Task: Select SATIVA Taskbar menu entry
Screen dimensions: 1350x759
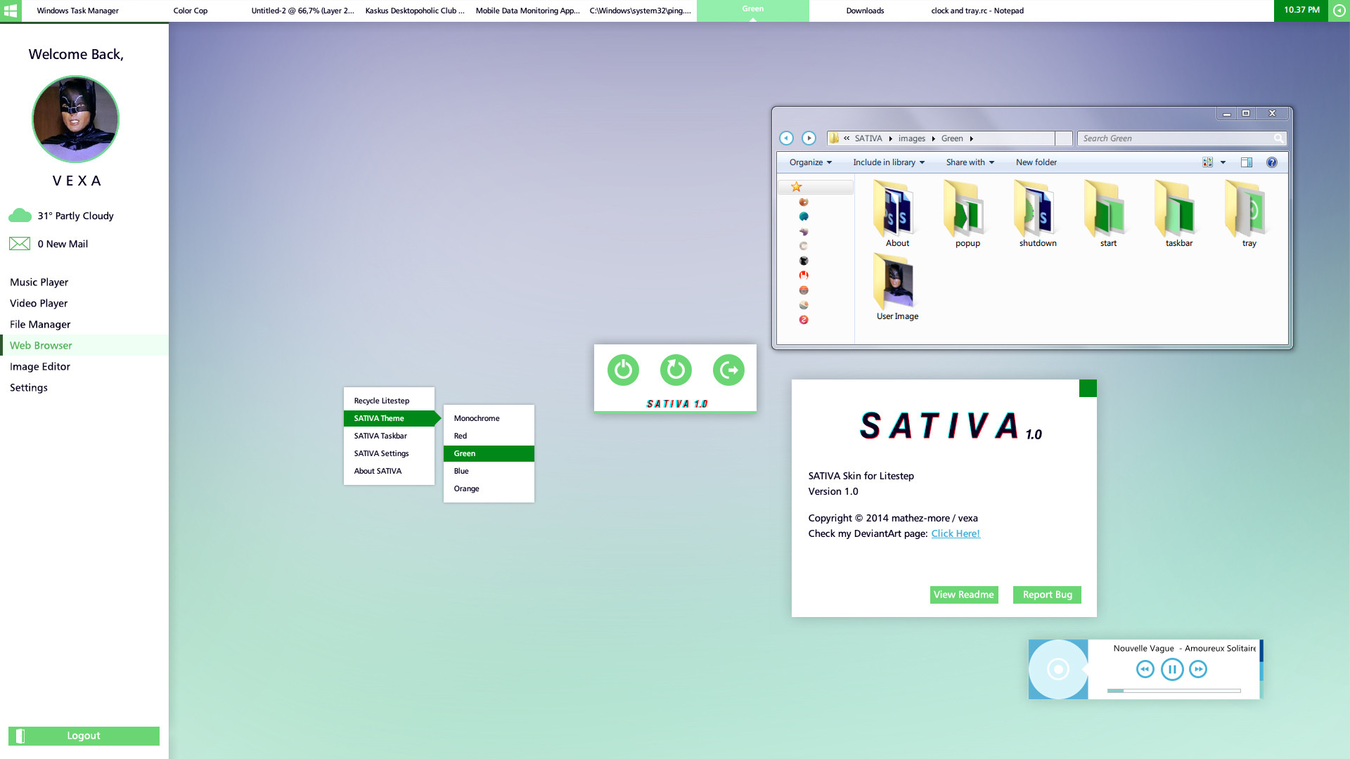Action: coord(389,436)
